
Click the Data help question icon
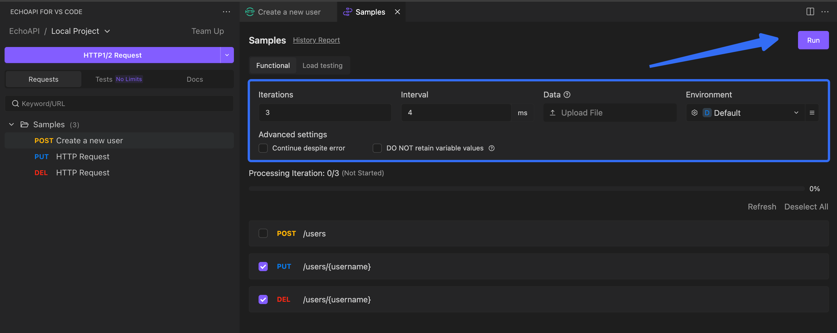pyautogui.click(x=567, y=95)
